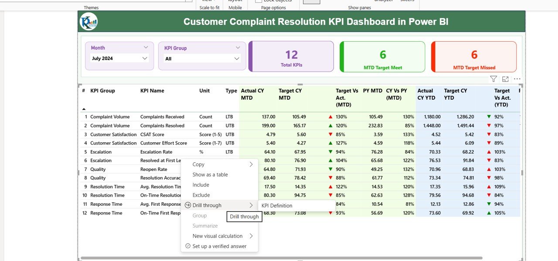Expand the Copy submenu arrow
This screenshot has height=261, width=558.
(251, 164)
